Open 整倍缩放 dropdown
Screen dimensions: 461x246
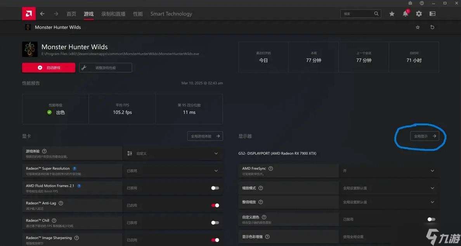point(389,202)
